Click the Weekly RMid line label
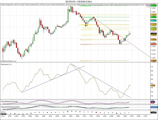Screen dimensions: 158x120 87,28
